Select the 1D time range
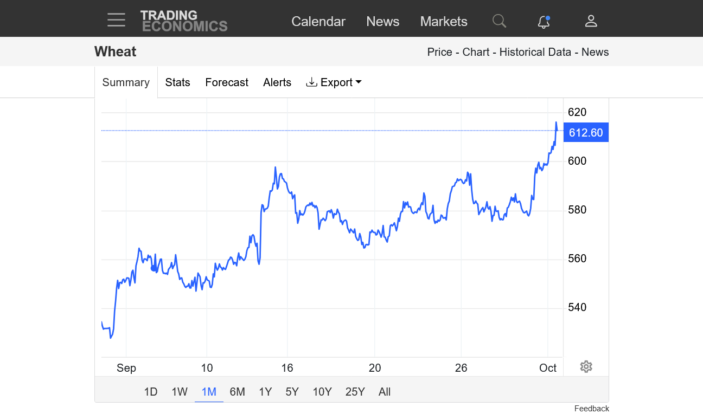This screenshot has height=420, width=703. (x=151, y=392)
